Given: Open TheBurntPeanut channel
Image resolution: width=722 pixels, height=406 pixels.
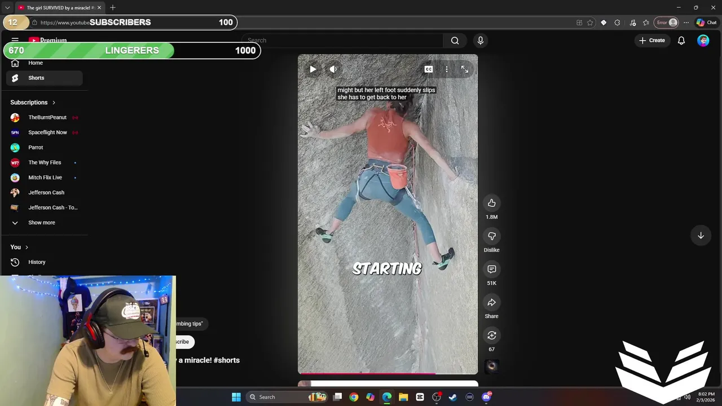Looking at the screenshot, I should pos(45,117).
